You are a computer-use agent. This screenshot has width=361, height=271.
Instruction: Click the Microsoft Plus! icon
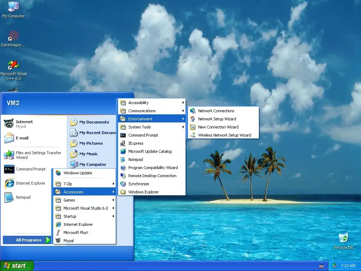click(58, 233)
